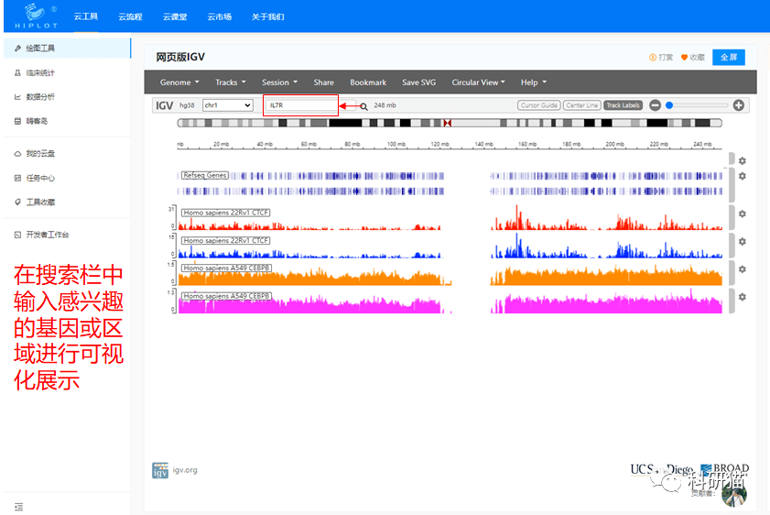This screenshot has width=770, height=515.
Task: Open gear settings for Refseq Genes track
Action: coord(743,176)
